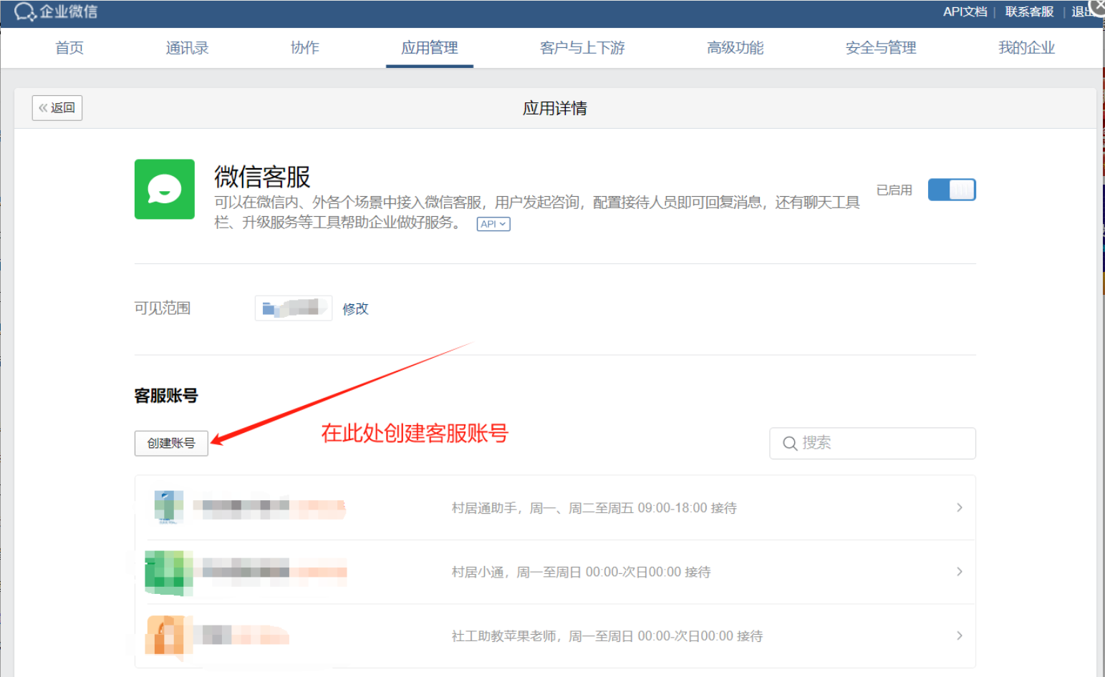
Task: Open the API文档 link in header
Action: 964,11
